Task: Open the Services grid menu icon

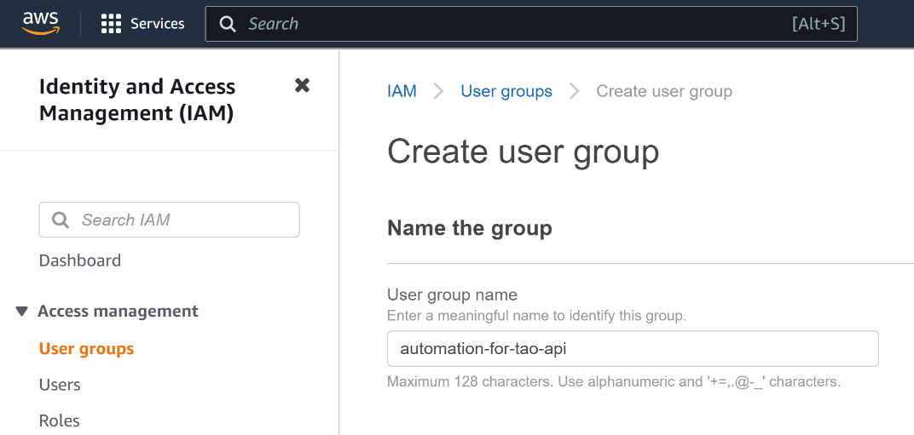Action: (111, 24)
